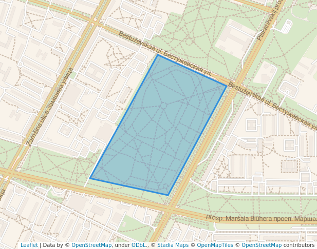Image resolution: width=317 pixels, height=249 pixels.
Task: Click the polygon's northeast blue border edge
Action: [x=192, y=71]
